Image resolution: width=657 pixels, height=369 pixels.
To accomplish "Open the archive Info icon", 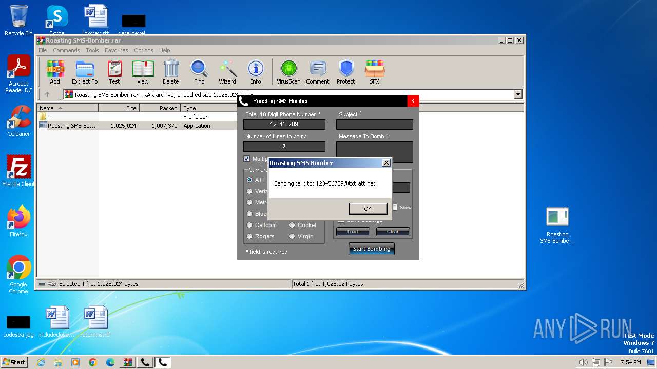I will coord(256,72).
